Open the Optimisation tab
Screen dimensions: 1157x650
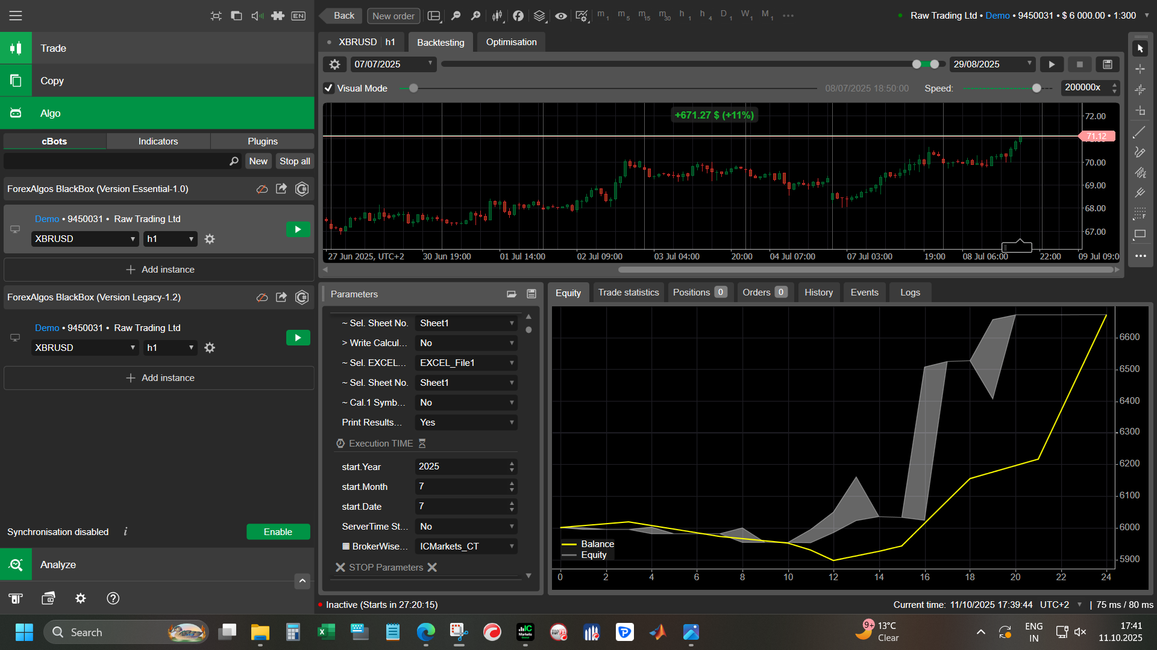coord(511,42)
